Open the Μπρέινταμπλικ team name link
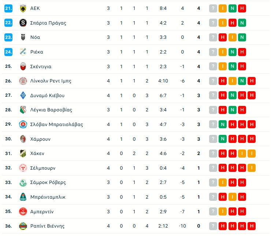 tap(48, 197)
